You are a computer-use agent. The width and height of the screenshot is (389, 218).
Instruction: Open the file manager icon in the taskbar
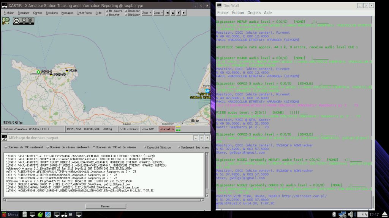(24, 214)
